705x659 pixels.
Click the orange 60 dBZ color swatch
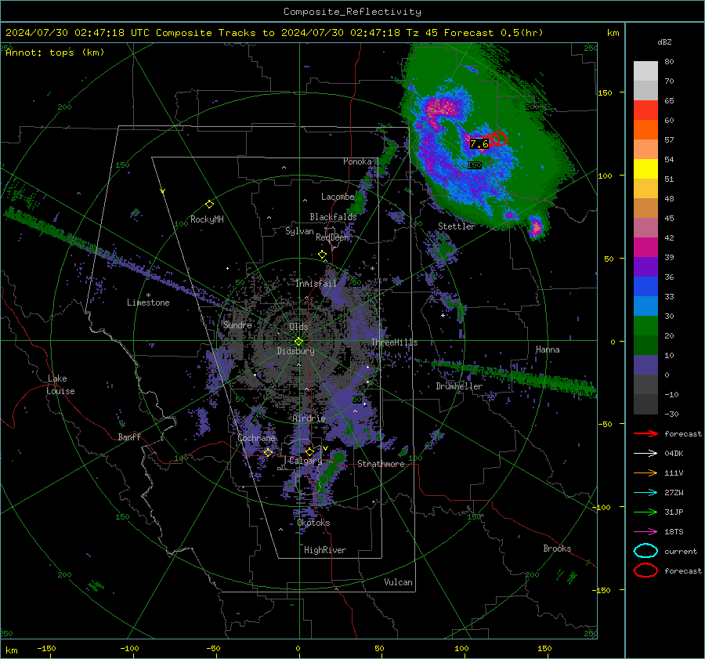(x=645, y=129)
